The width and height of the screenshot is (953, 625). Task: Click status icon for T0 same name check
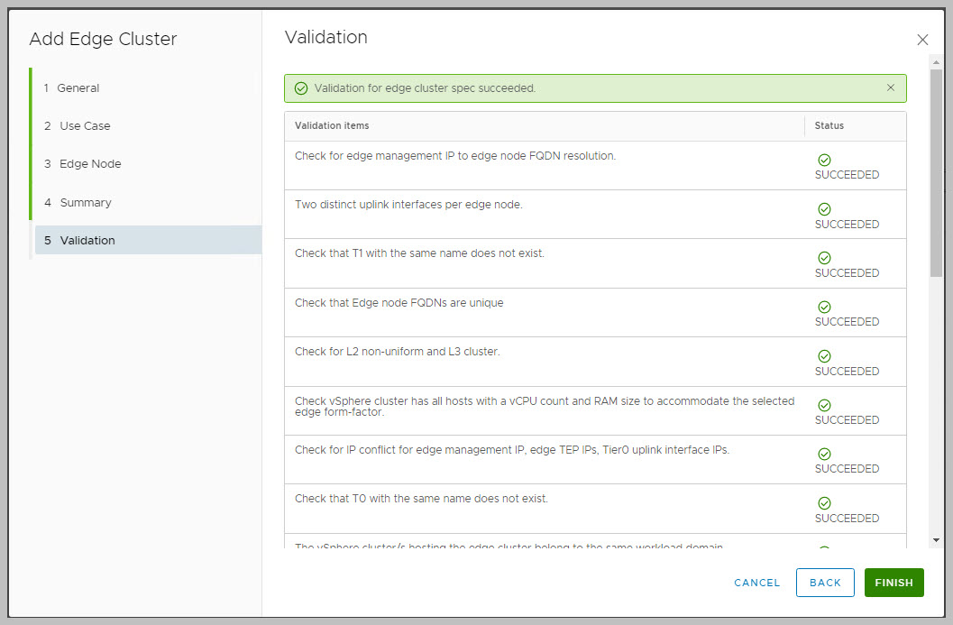pos(824,503)
